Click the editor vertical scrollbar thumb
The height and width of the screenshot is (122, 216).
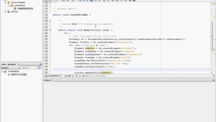[212, 36]
